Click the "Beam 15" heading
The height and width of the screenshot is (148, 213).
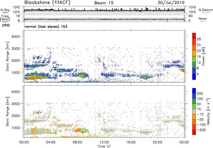(104, 3)
